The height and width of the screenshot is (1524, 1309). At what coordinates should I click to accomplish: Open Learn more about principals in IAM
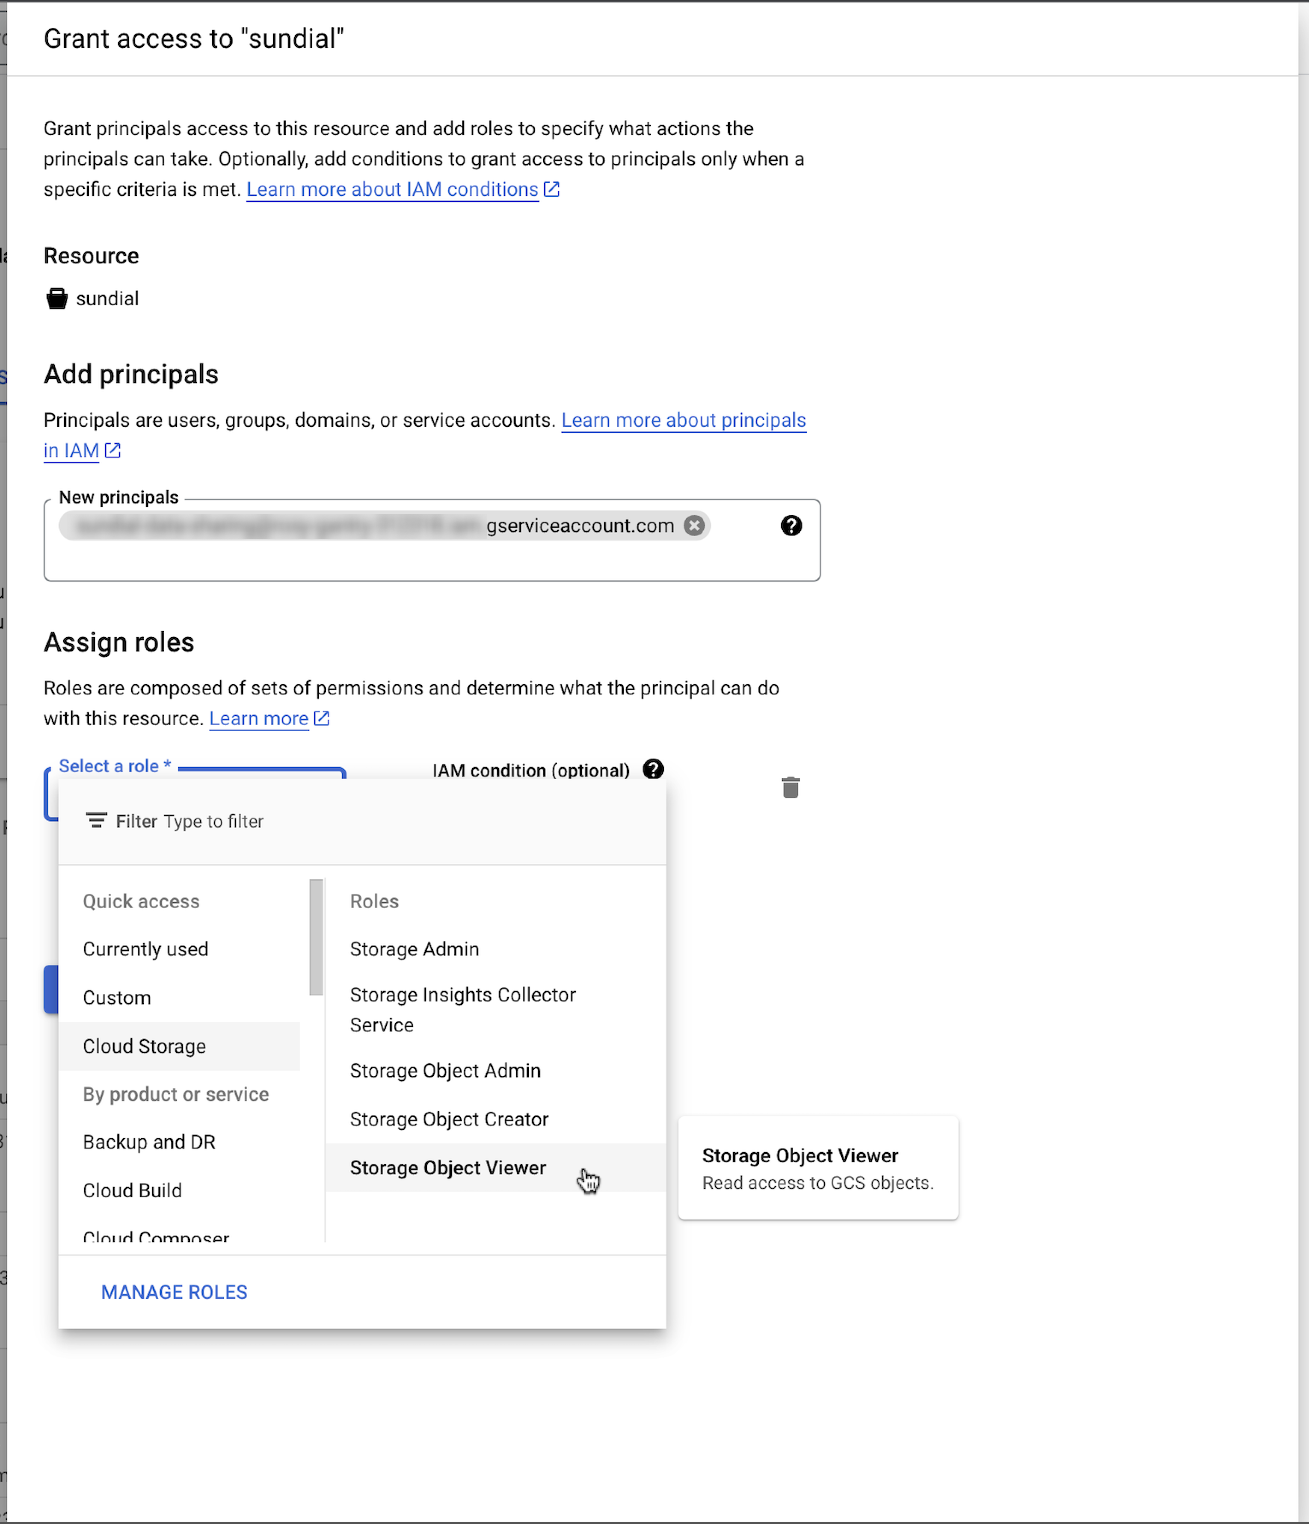coord(684,420)
